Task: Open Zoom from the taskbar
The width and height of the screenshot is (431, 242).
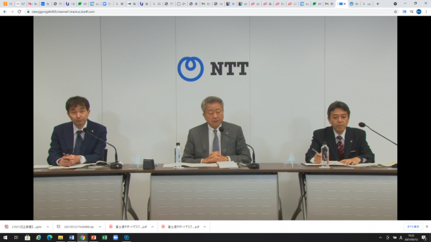Action: (x=115, y=237)
